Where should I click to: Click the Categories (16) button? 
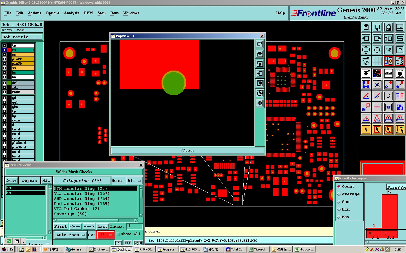click(82, 180)
